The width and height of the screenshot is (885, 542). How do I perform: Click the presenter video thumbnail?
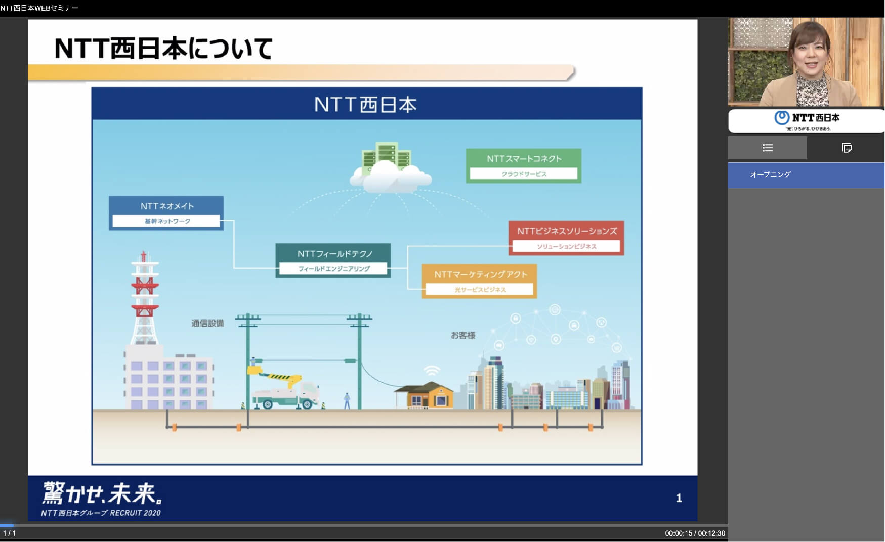(x=806, y=62)
